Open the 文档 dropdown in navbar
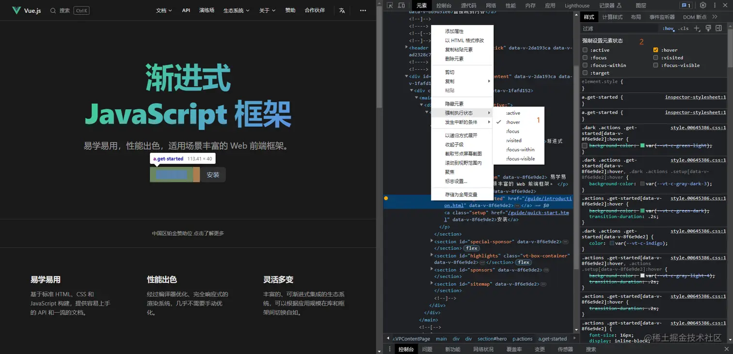The height and width of the screenshot is (354, 733). click(164, 10)
